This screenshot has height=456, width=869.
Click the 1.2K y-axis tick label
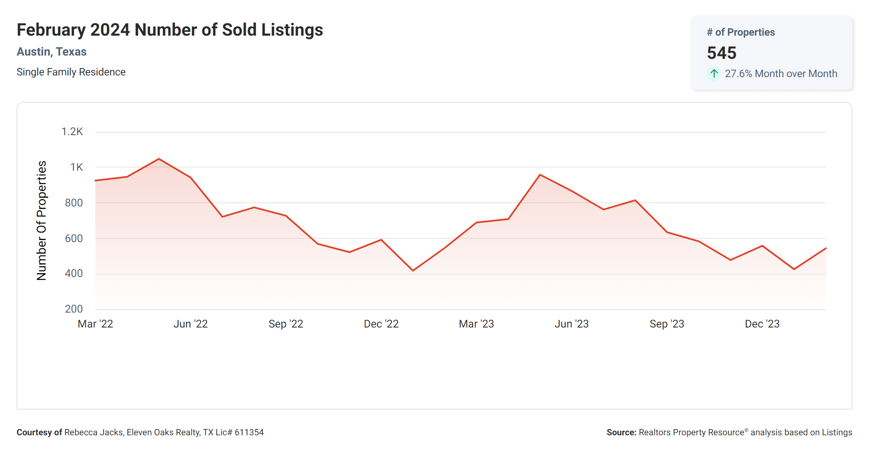click(72, 132)
